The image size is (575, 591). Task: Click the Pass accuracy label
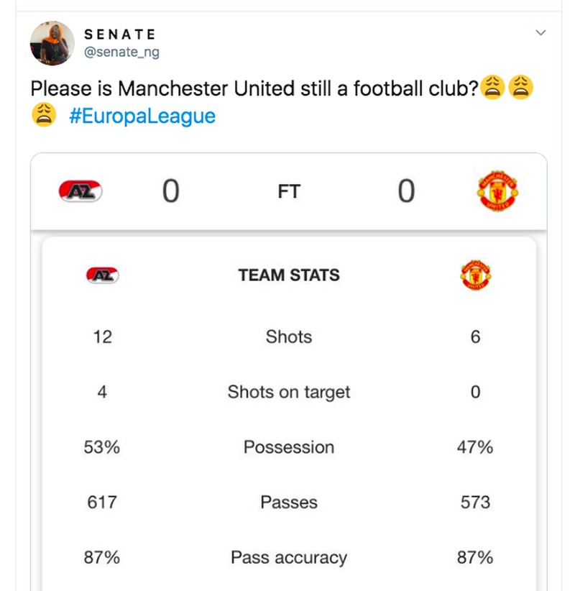(x=289, y=557)
